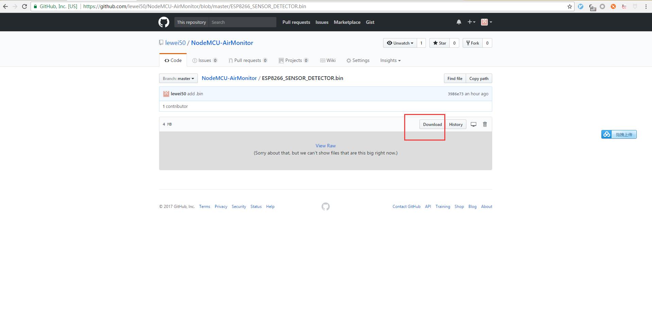Screen dimensions: 652x325
Task: Open Contact GitHub footer link
Action: [406, 207]
